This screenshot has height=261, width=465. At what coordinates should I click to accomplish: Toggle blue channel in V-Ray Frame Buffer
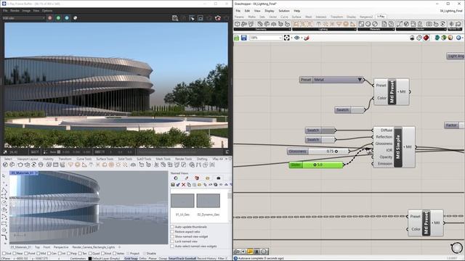pyautogui.click(x=67, y=18)
